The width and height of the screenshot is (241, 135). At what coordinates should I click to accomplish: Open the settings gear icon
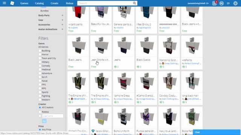pyautogui.click(x=235, y=3)
